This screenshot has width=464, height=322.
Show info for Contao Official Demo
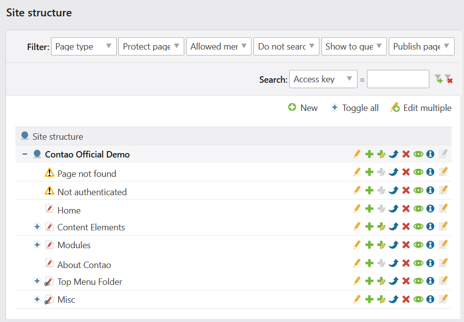430,154
